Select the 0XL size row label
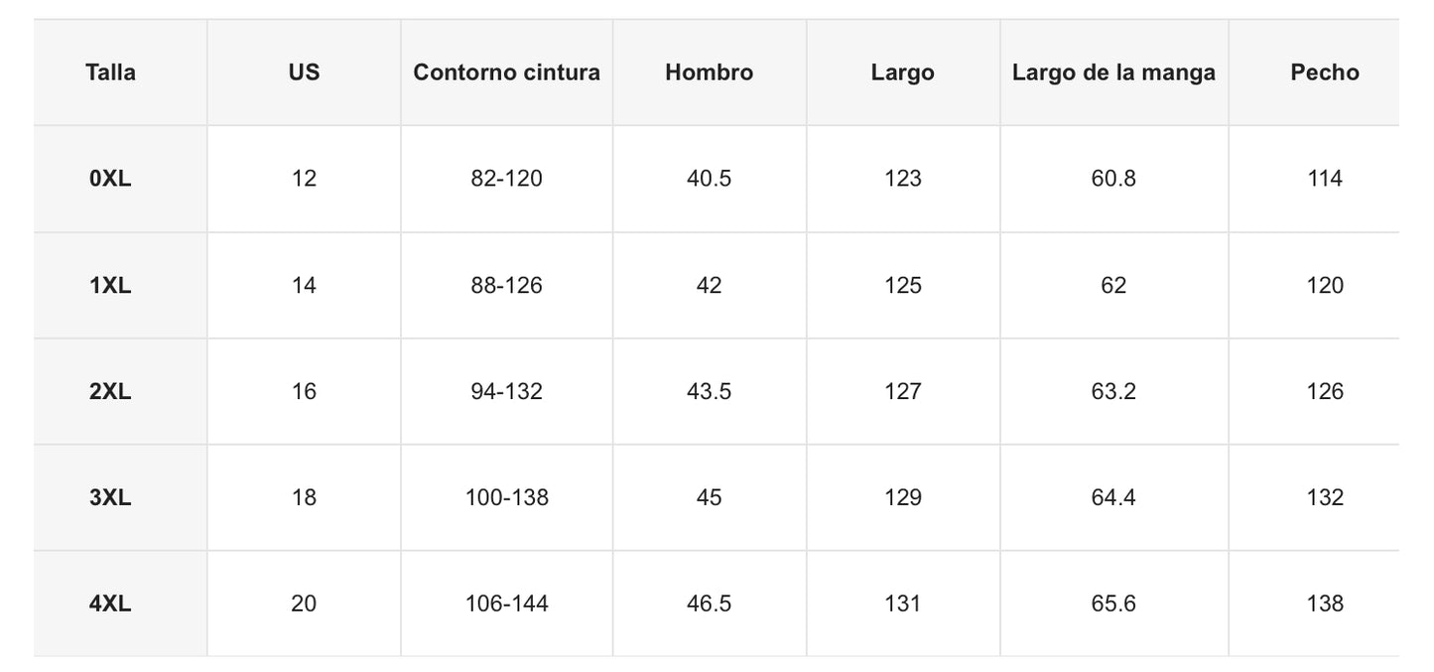 tap(110, 179)
